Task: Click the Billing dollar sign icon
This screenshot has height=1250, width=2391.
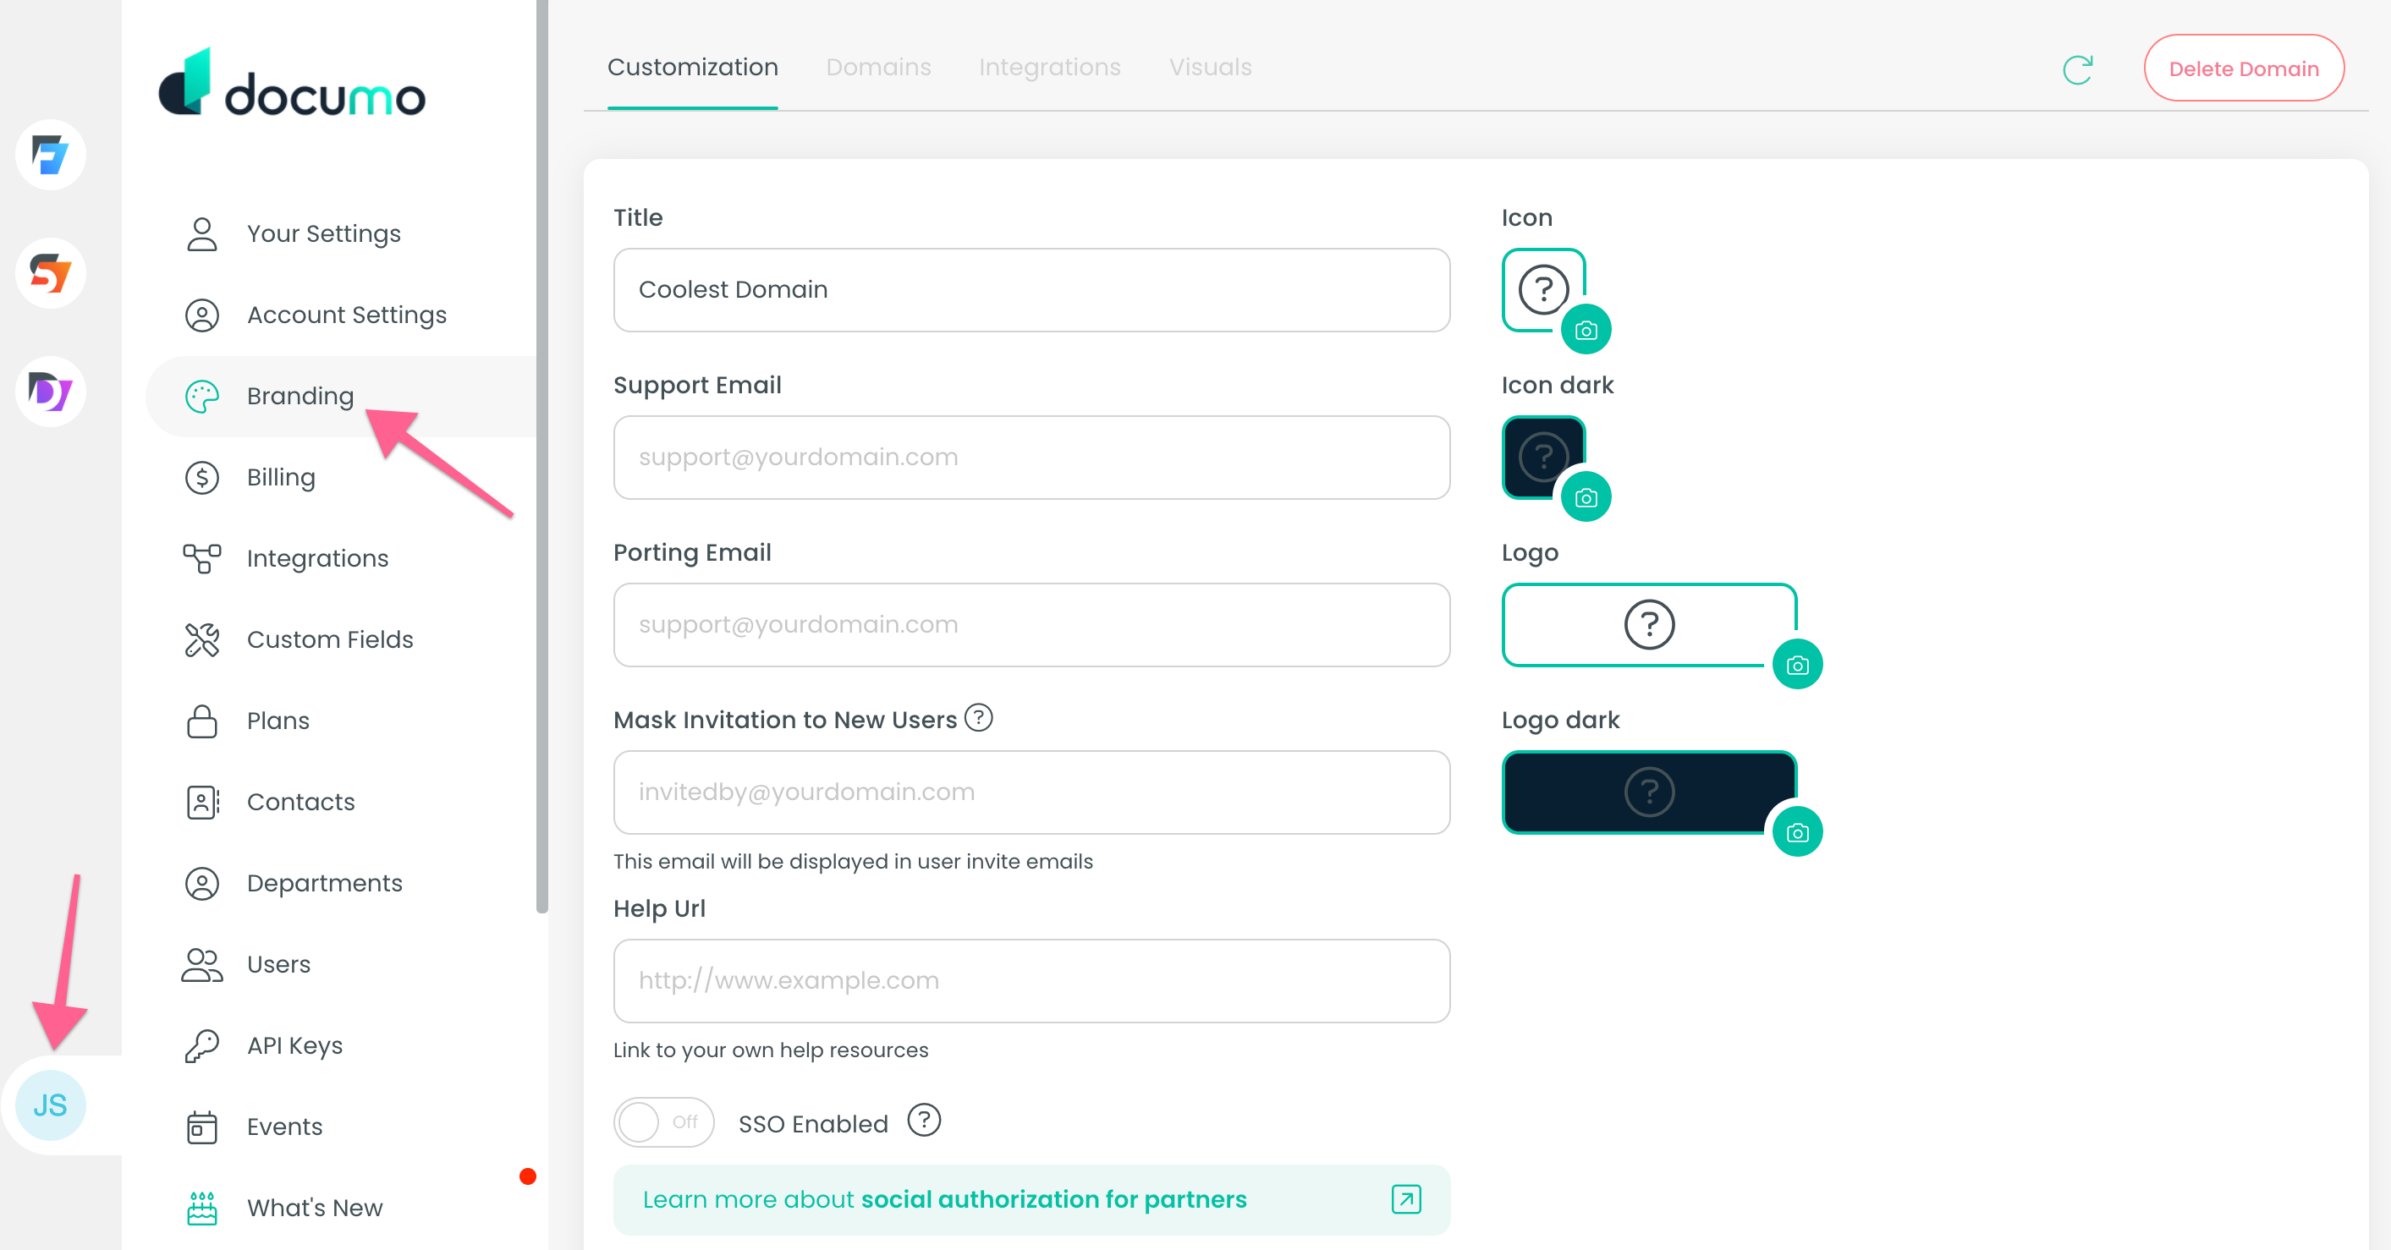Action: coord(201,477)
